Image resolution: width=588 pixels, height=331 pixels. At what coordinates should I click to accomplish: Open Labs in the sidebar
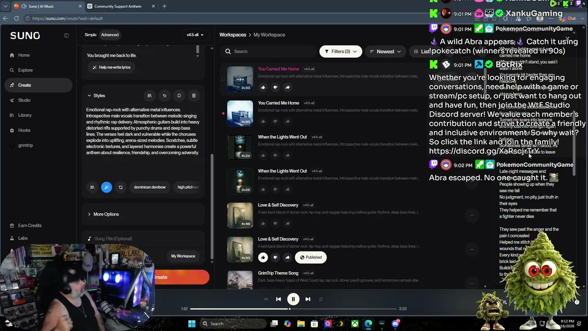[x=23, y=238]
